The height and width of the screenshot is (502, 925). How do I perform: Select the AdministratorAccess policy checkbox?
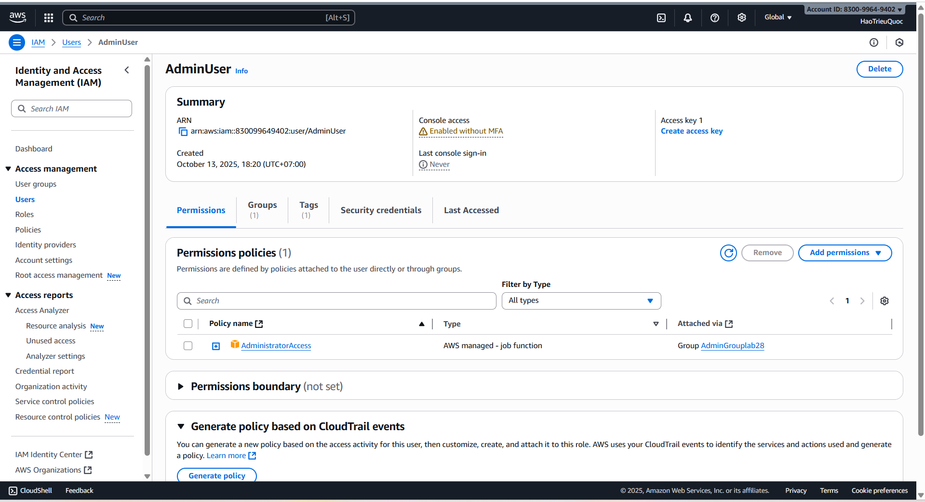coord(188,346)
